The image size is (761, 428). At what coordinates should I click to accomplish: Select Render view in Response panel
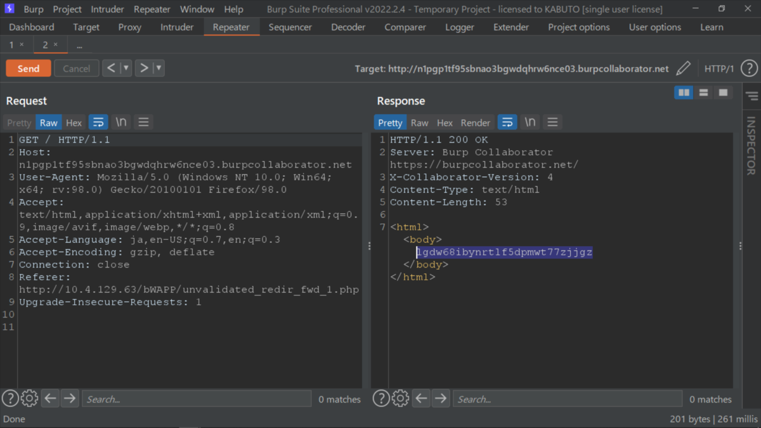tap(476, 123)
